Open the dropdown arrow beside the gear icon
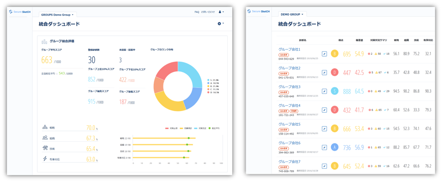The width and height of the screenshot is (442, 182). pos(223,23)
